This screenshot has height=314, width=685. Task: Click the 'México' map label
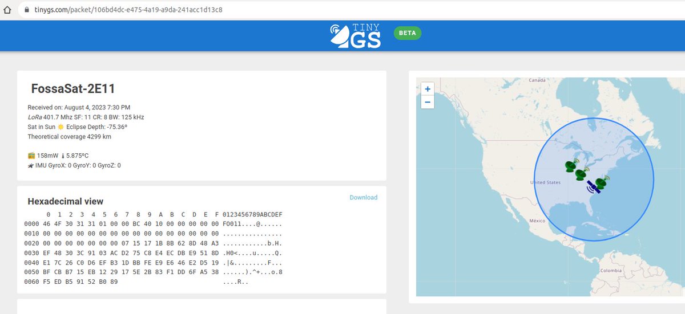(538, 221)
